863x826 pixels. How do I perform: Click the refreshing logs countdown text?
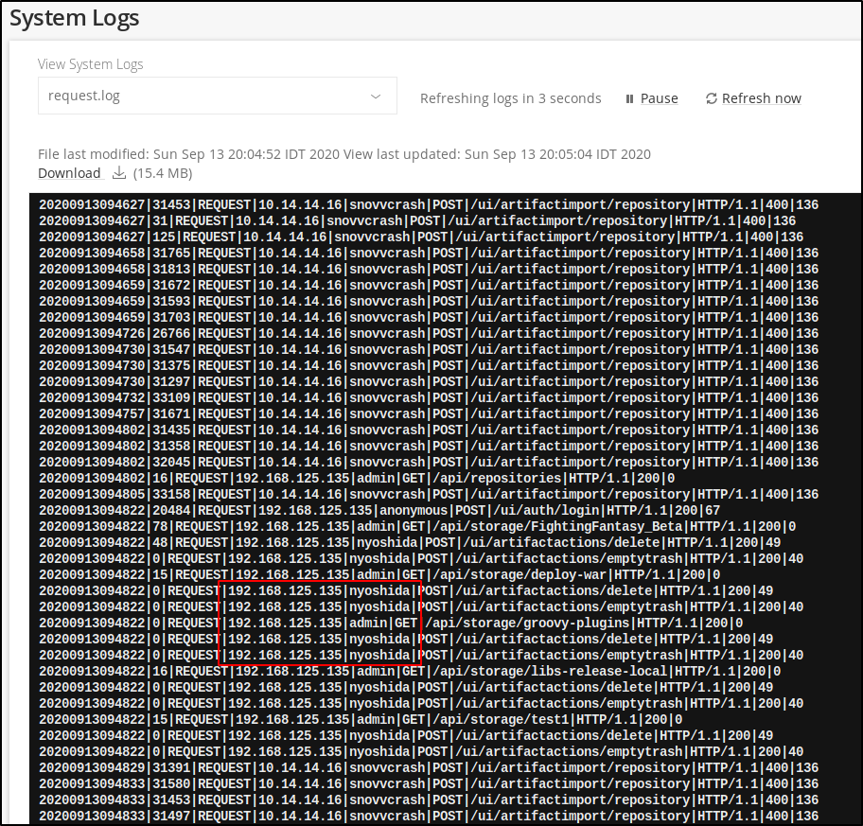510,98
